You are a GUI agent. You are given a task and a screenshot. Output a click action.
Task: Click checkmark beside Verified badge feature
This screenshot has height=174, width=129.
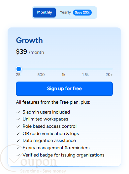coord(18,155)
